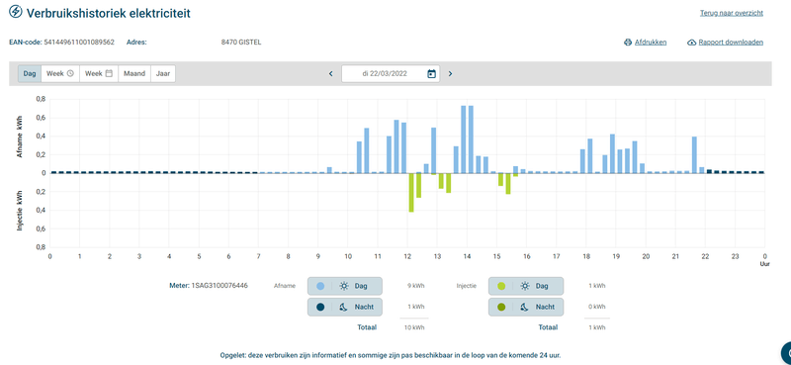
Task: Click the Rapport downloaden link
Action: tap(731, 43)
